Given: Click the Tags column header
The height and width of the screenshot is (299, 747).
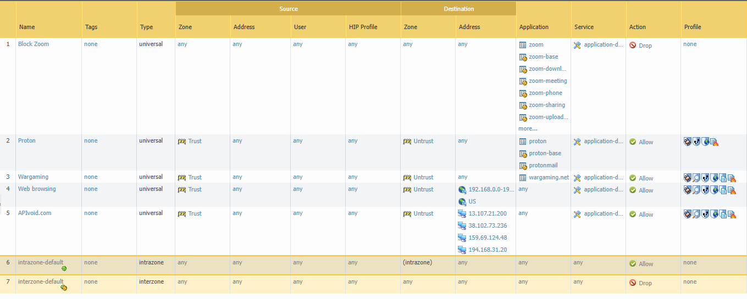Looking at the screenshot, I should coord(109,27).
